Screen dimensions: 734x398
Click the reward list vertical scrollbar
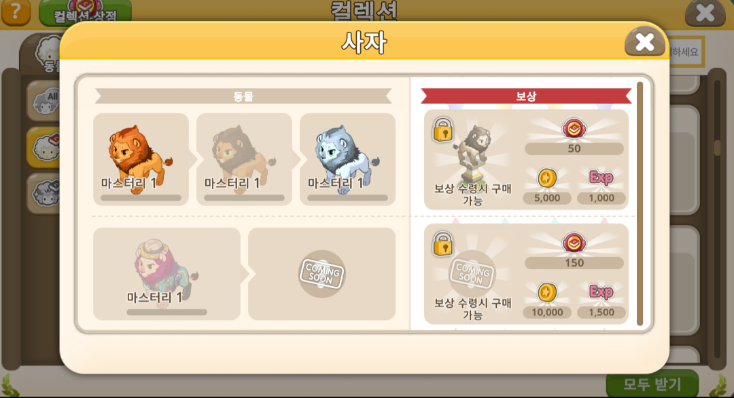tap(640, 203)
